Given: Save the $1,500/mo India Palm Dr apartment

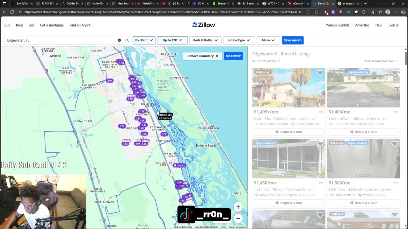Looking at the screenshot, I should [395, 144].
